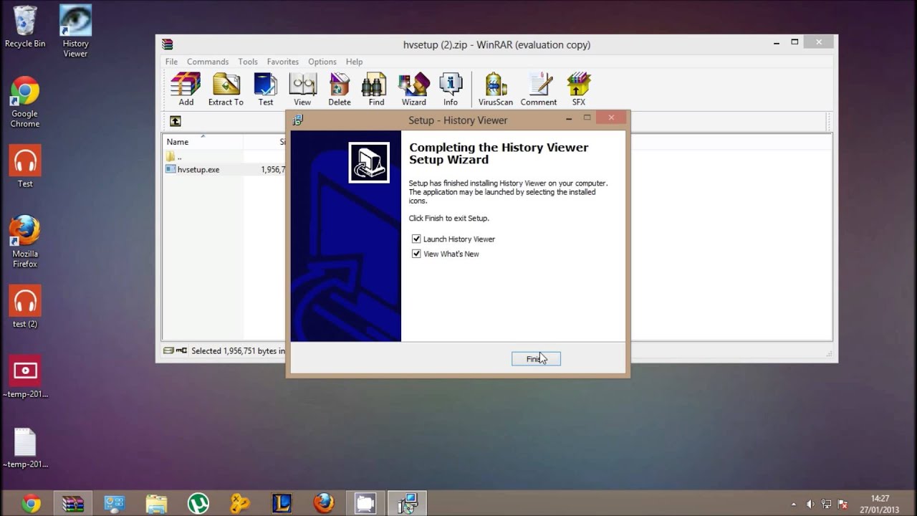Viewport: 917px width, 516px height.
Task: Click the up-one-level arrow in WinRAR
Action: pos(176,121)
